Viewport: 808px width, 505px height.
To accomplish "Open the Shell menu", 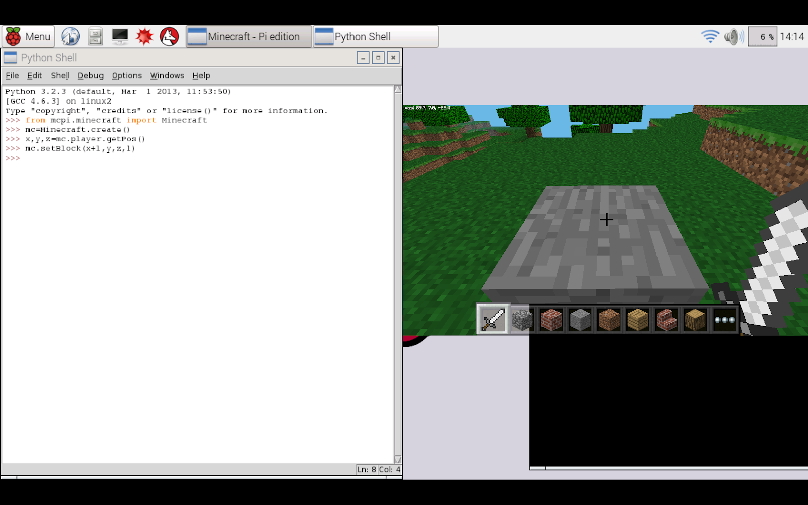I will (60, 76).
